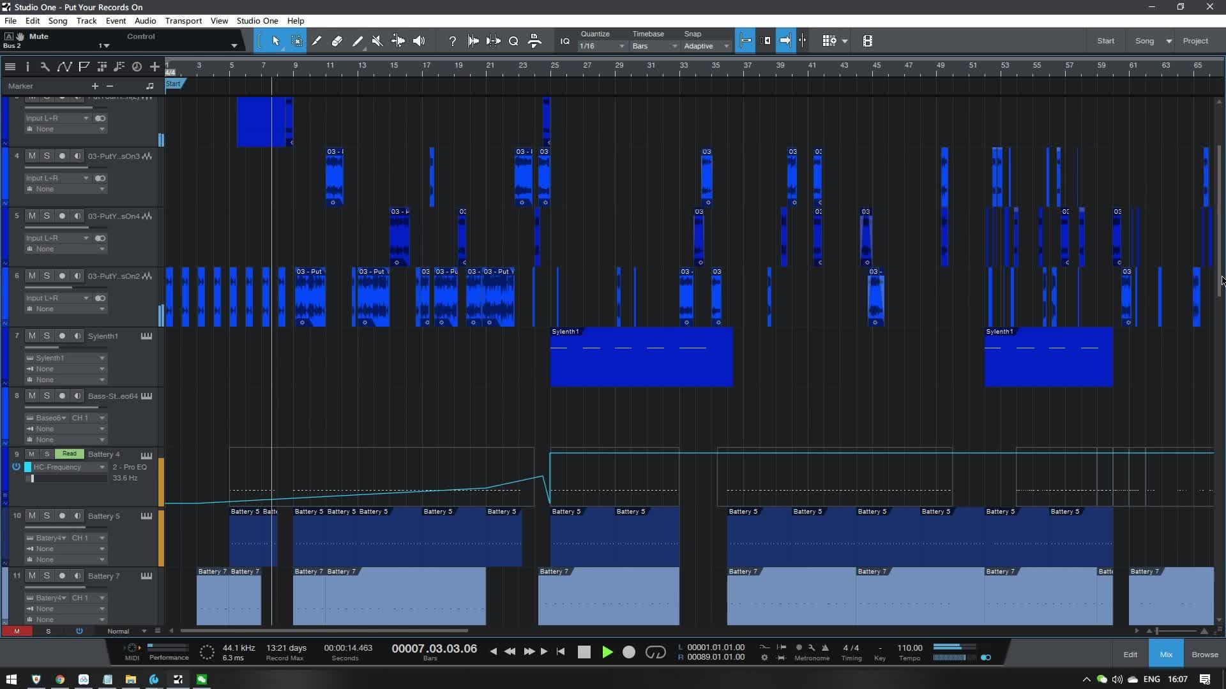Select the Paint pencil tool

point(357,41)
